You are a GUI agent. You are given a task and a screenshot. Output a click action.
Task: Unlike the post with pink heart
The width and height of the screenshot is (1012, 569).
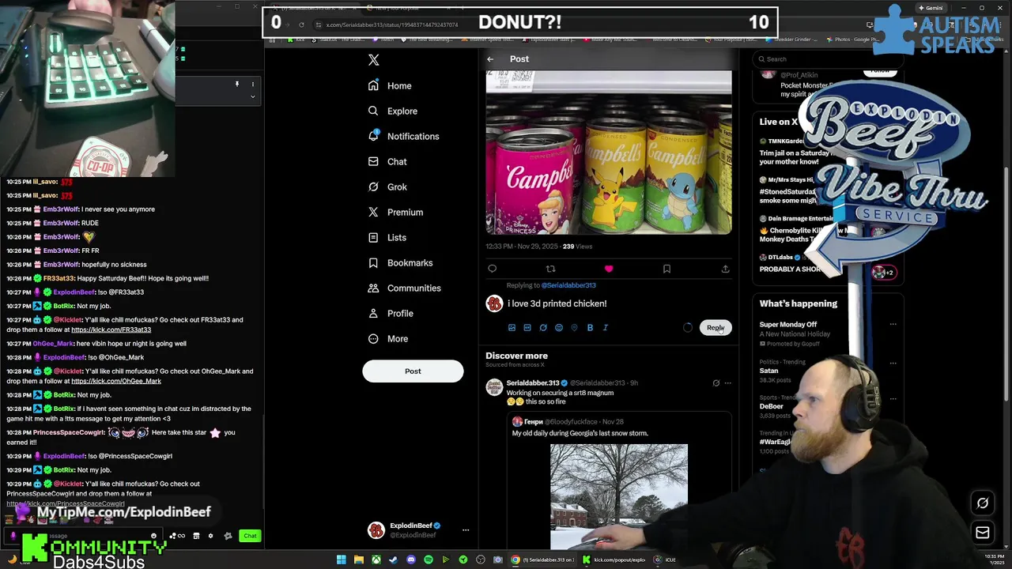[609, 269]
